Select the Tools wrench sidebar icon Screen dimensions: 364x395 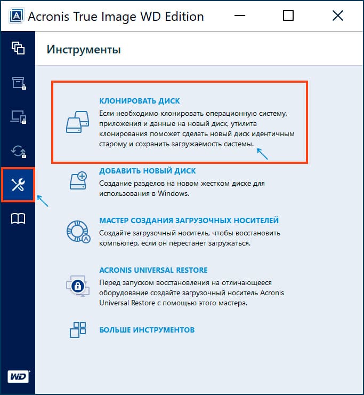point(18,185)
